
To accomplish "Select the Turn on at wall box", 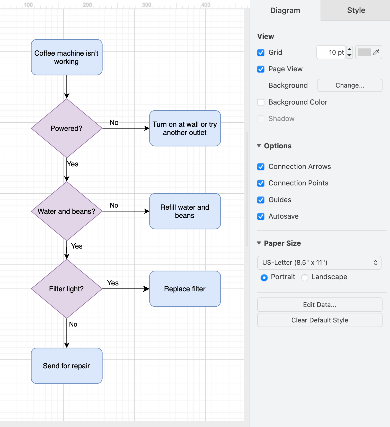I will coord(185,128).
